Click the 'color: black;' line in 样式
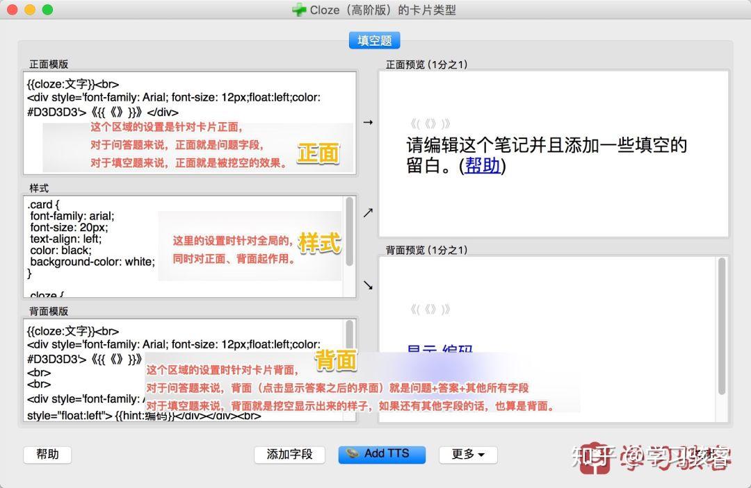This screenshot has height=488, width=751. click(60, 251)
